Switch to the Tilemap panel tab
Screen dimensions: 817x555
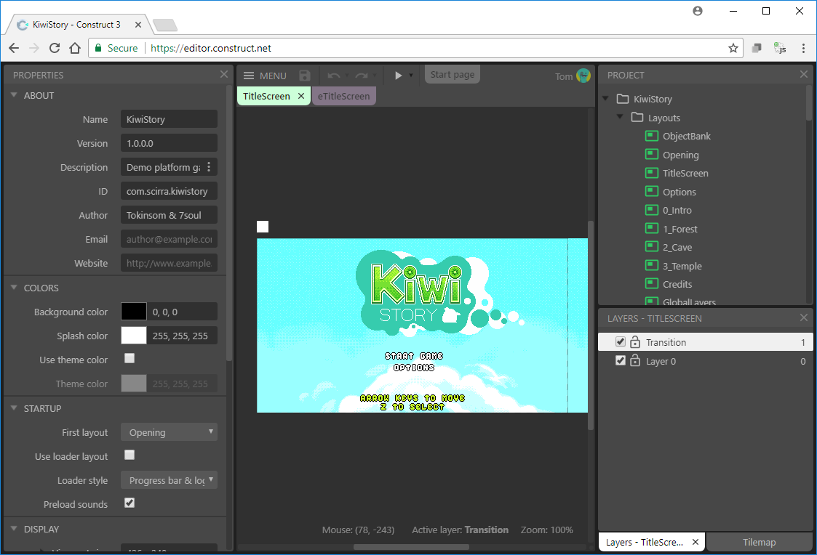click(759, 542)
